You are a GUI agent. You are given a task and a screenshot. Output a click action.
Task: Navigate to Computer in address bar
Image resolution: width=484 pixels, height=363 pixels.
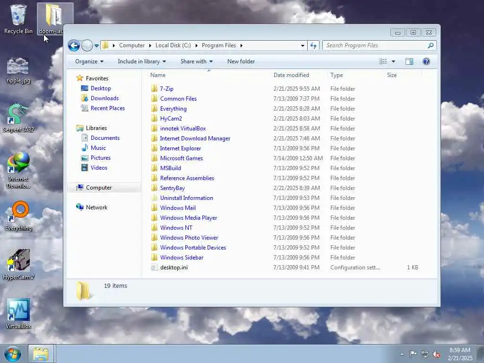pyautogui.click(x=132, y=45)
